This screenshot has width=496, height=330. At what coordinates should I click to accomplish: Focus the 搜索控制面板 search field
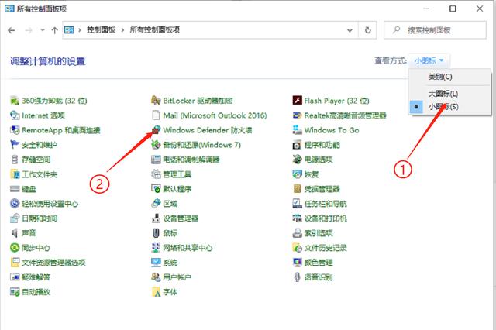pos(435,30)
